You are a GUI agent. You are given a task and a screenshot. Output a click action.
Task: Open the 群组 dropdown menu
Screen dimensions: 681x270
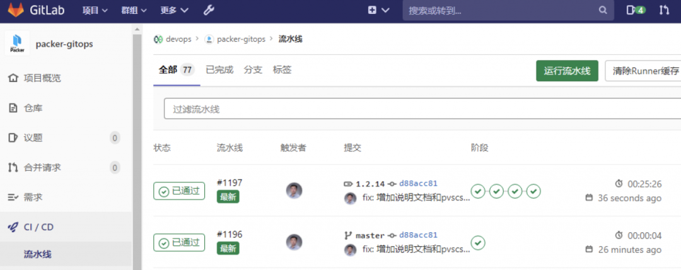coord(134,11)
